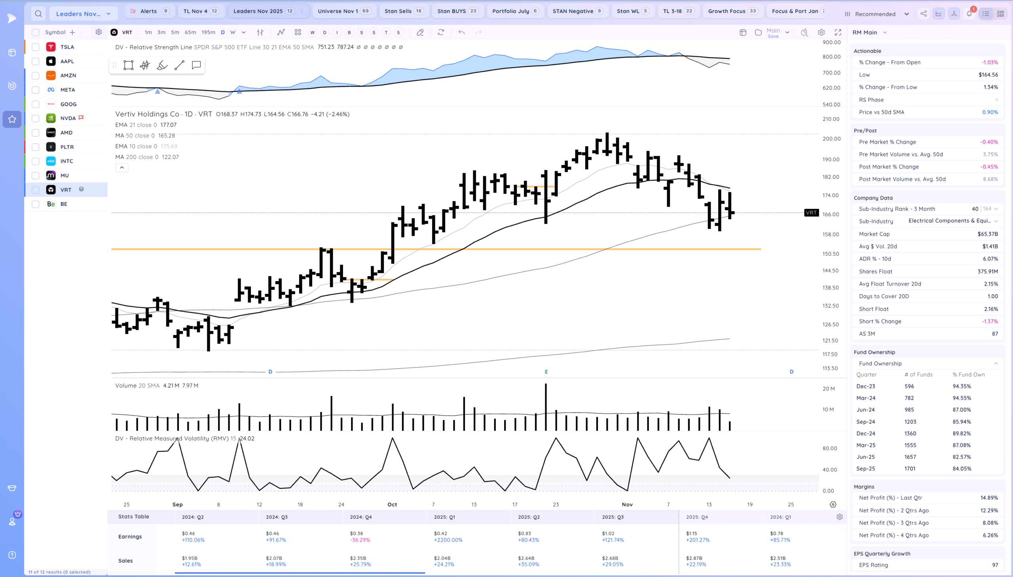1013x577 pixels.
Task: Tick the checkbox next to NVDA
Action: [x=36, y=119]
